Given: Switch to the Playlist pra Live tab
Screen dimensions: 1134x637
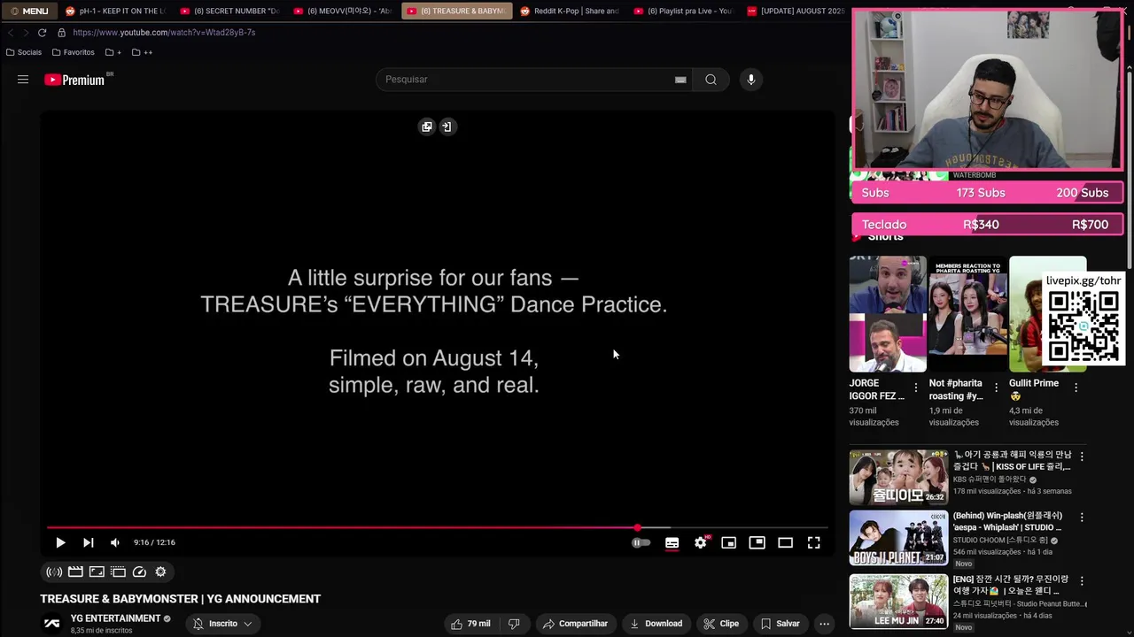Looking at the screenshot, I should point(683,11).
